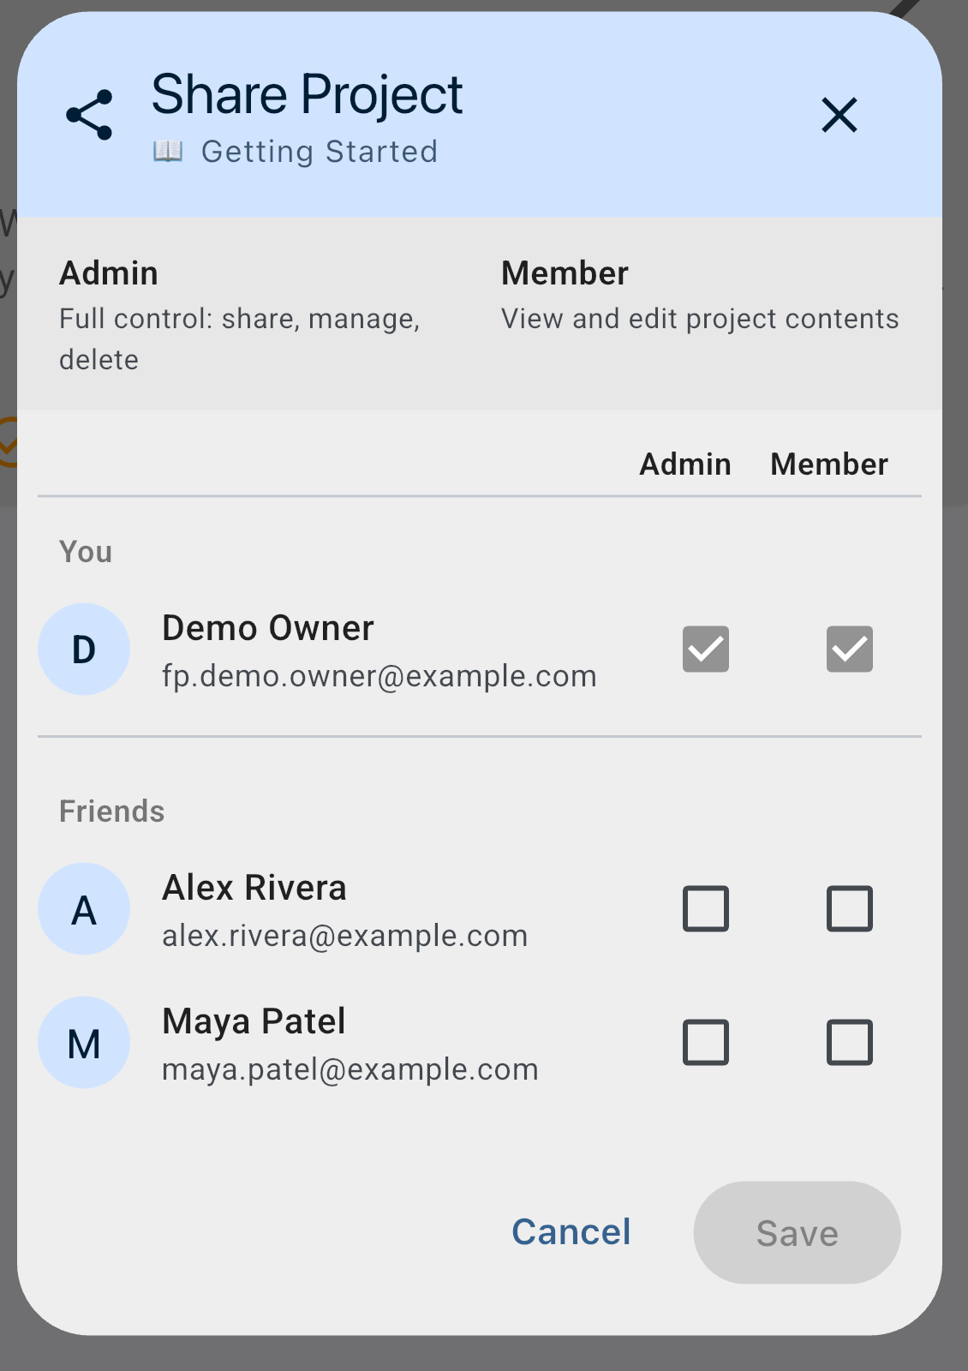
Task: Click fp.demo.owner@example.com email
Action: point(379,676)
